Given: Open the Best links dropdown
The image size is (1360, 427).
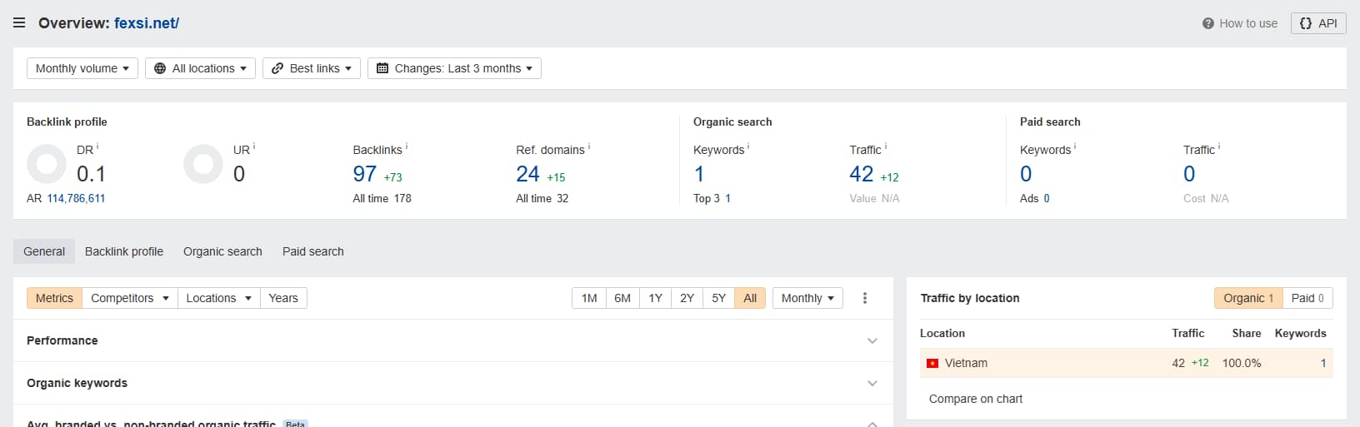Looking at the screenshot, I should [x=312, y=68].
